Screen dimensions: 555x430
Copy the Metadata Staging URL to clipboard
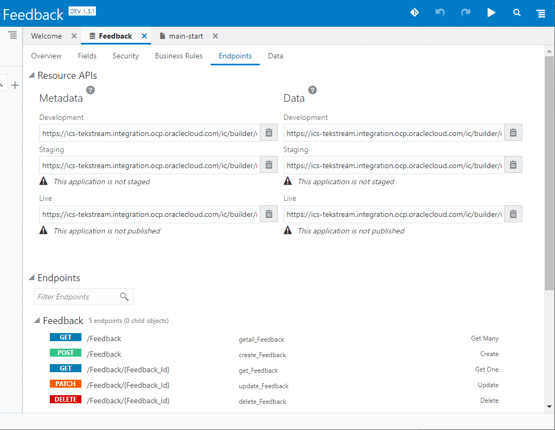pos(269,164)
